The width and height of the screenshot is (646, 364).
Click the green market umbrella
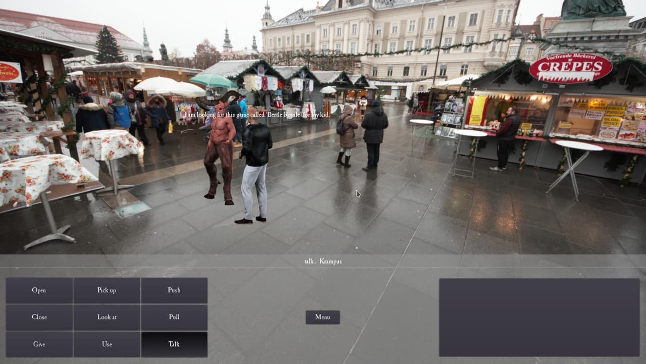click(213, 81)
